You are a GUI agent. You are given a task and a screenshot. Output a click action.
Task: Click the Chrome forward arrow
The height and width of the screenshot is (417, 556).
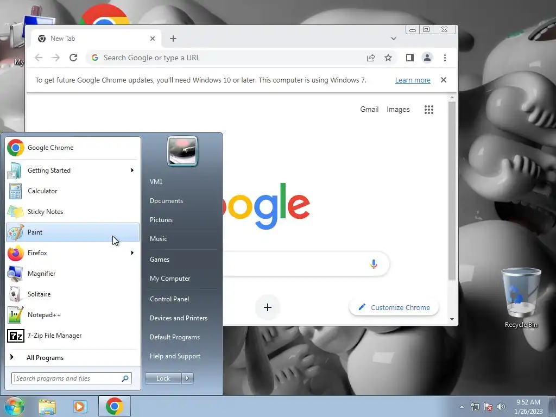pos(56,58)
